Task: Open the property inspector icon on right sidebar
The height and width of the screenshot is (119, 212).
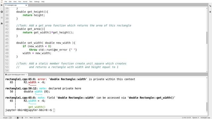Action: tap(210, 6)
